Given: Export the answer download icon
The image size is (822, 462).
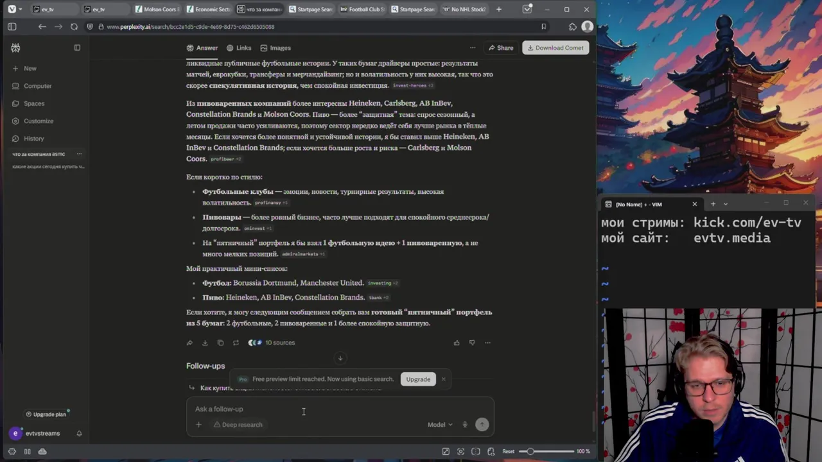Looking at the screenshot, I should [205, 343].
